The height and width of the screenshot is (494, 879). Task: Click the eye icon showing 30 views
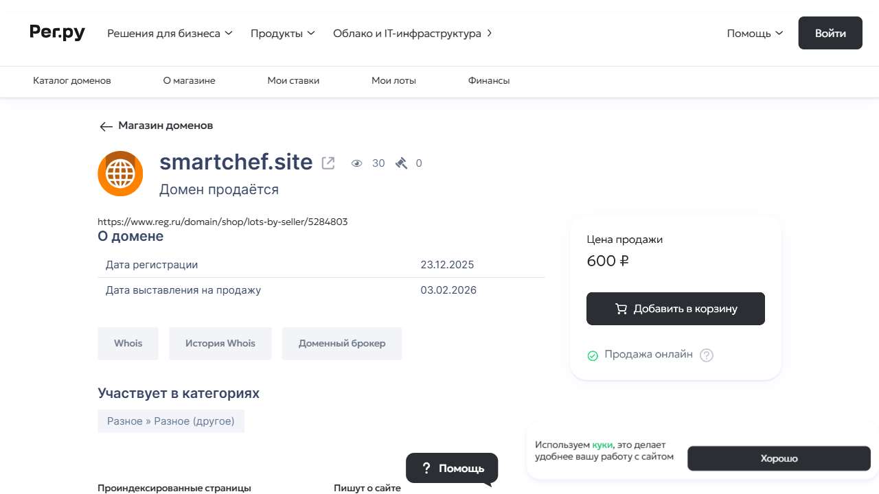pyautogui.click(x=356, y=163)
